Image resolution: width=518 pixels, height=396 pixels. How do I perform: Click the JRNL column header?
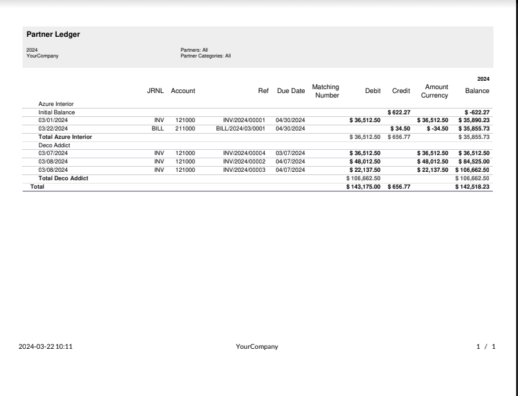tap(155, 91)
